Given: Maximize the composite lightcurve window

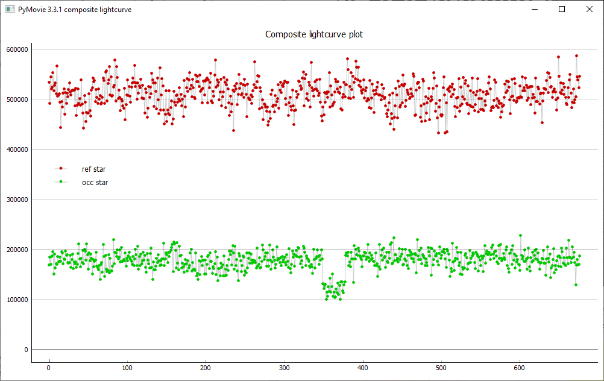Looking at the screenshot, I should [562, 10].
